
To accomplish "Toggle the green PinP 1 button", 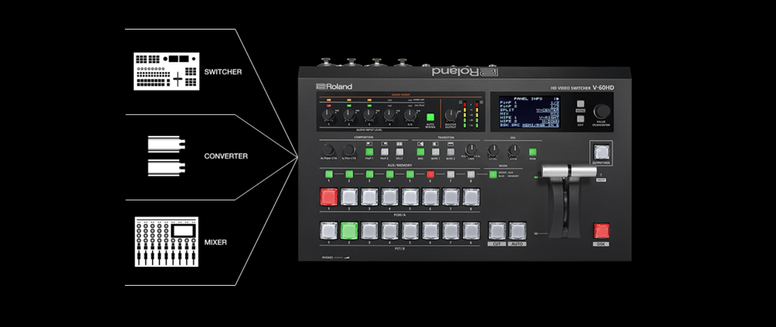I will point(369,151).
